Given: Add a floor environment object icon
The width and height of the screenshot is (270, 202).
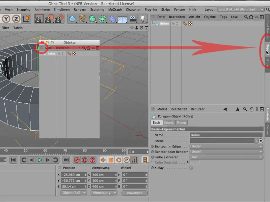Looking at the screenshot, I should pos(123,19).
